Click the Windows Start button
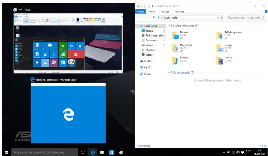 pos(6,153)
